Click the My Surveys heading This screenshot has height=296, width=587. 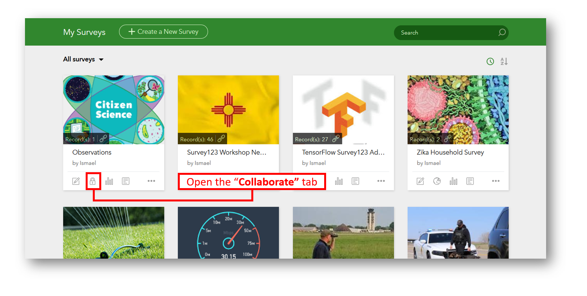(x=84, y=32)
